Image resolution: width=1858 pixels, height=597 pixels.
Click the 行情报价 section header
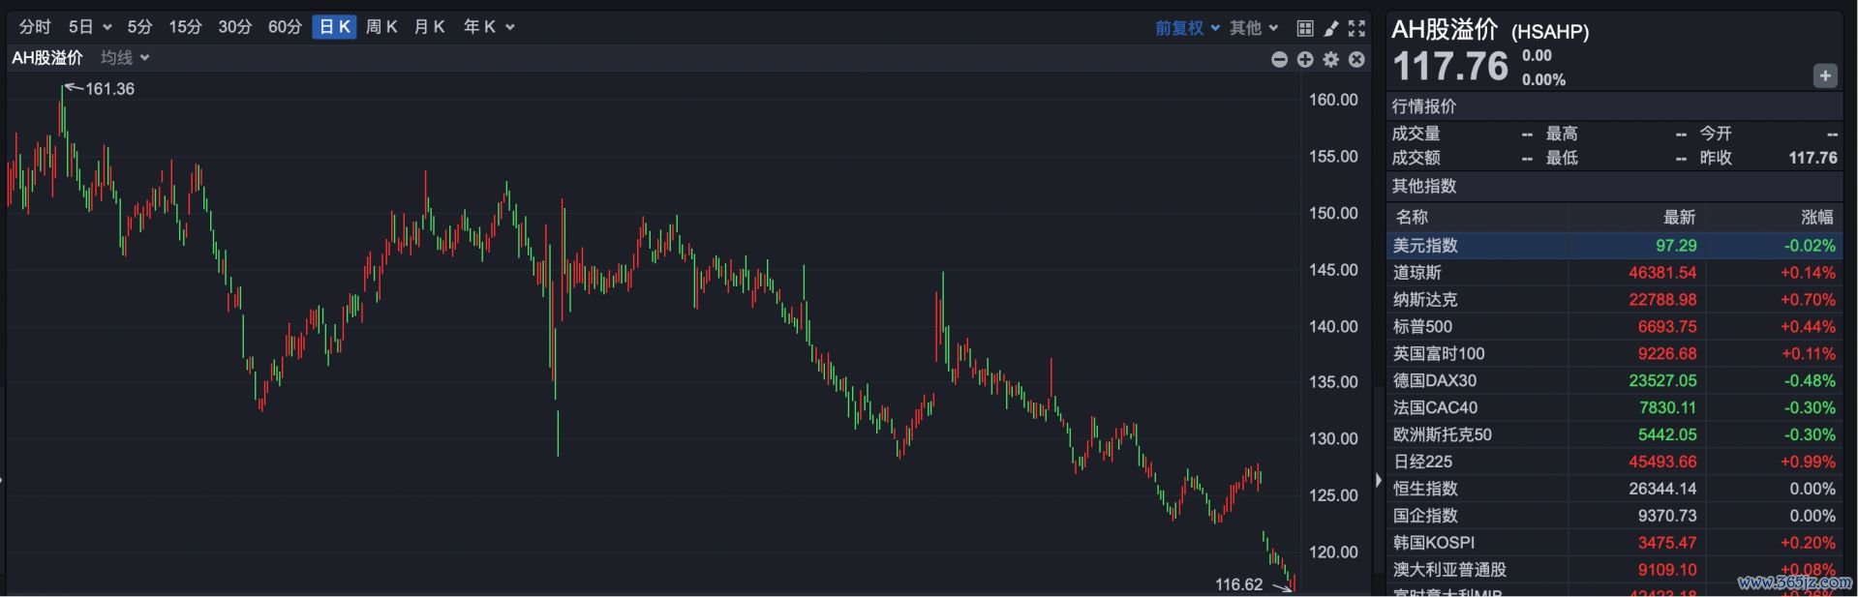coord(1615,106)
